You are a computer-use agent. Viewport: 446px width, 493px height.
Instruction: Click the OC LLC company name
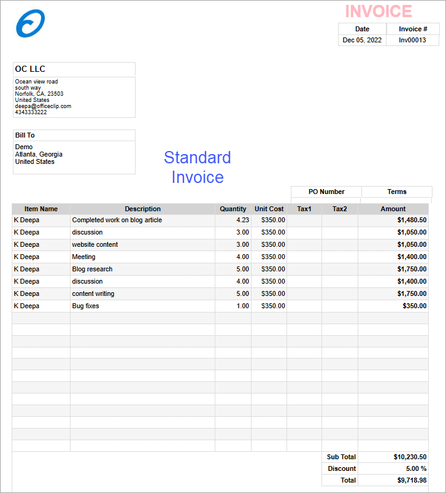coord(30,69)
